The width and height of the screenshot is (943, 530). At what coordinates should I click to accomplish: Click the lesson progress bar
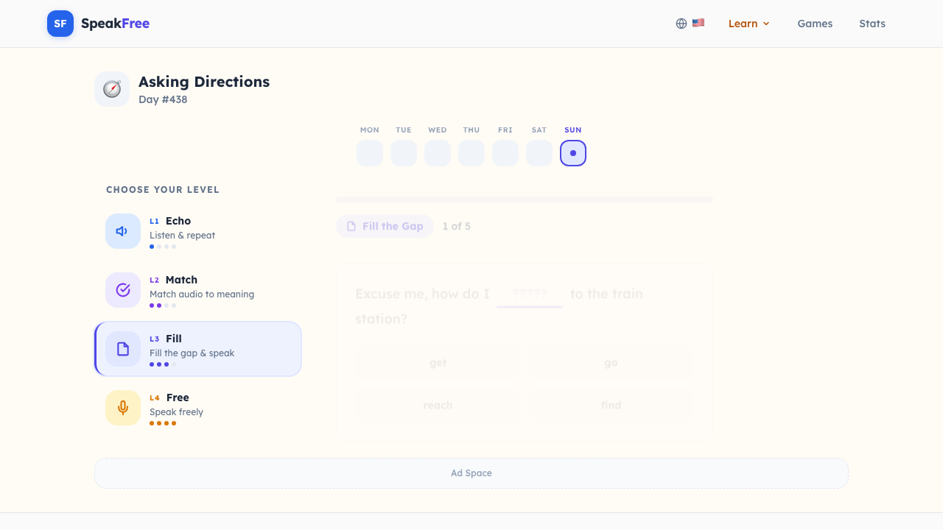tap(525, 199)
